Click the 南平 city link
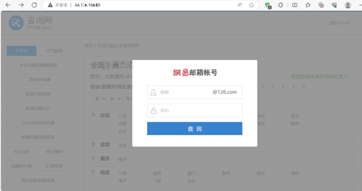The height and width of the screenshot is (191, 362). [123, 181]
